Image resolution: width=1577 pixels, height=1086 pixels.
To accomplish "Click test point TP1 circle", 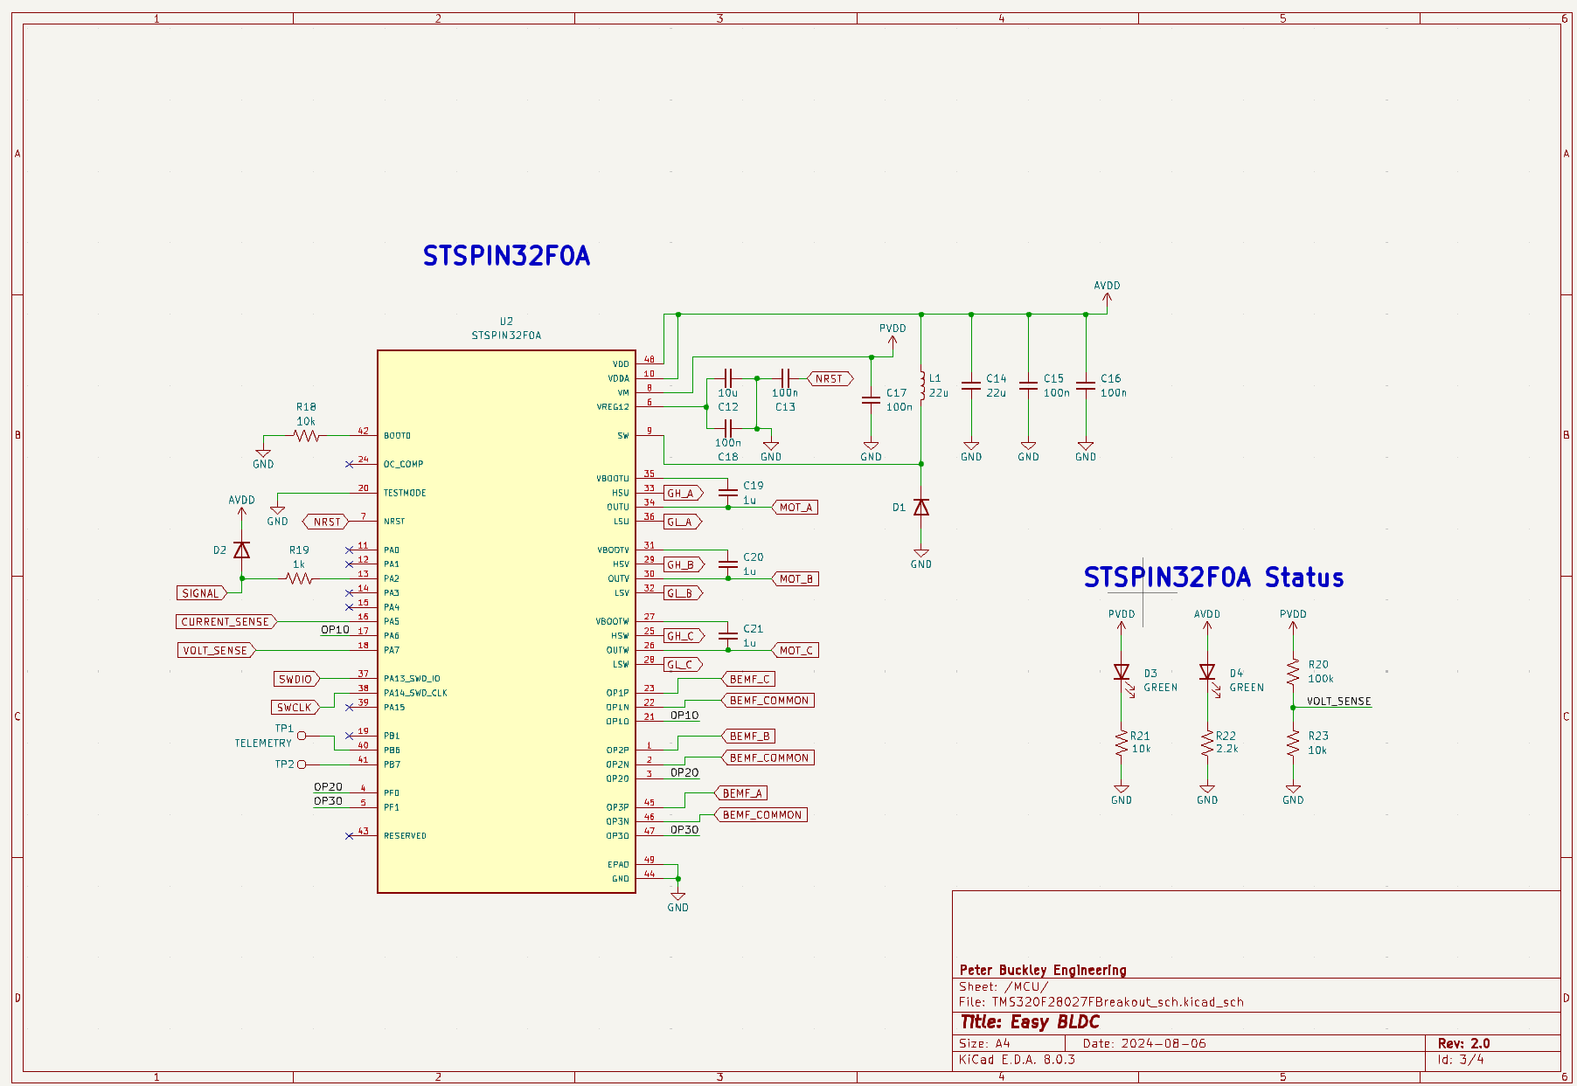I will click(x=302, y=736).
